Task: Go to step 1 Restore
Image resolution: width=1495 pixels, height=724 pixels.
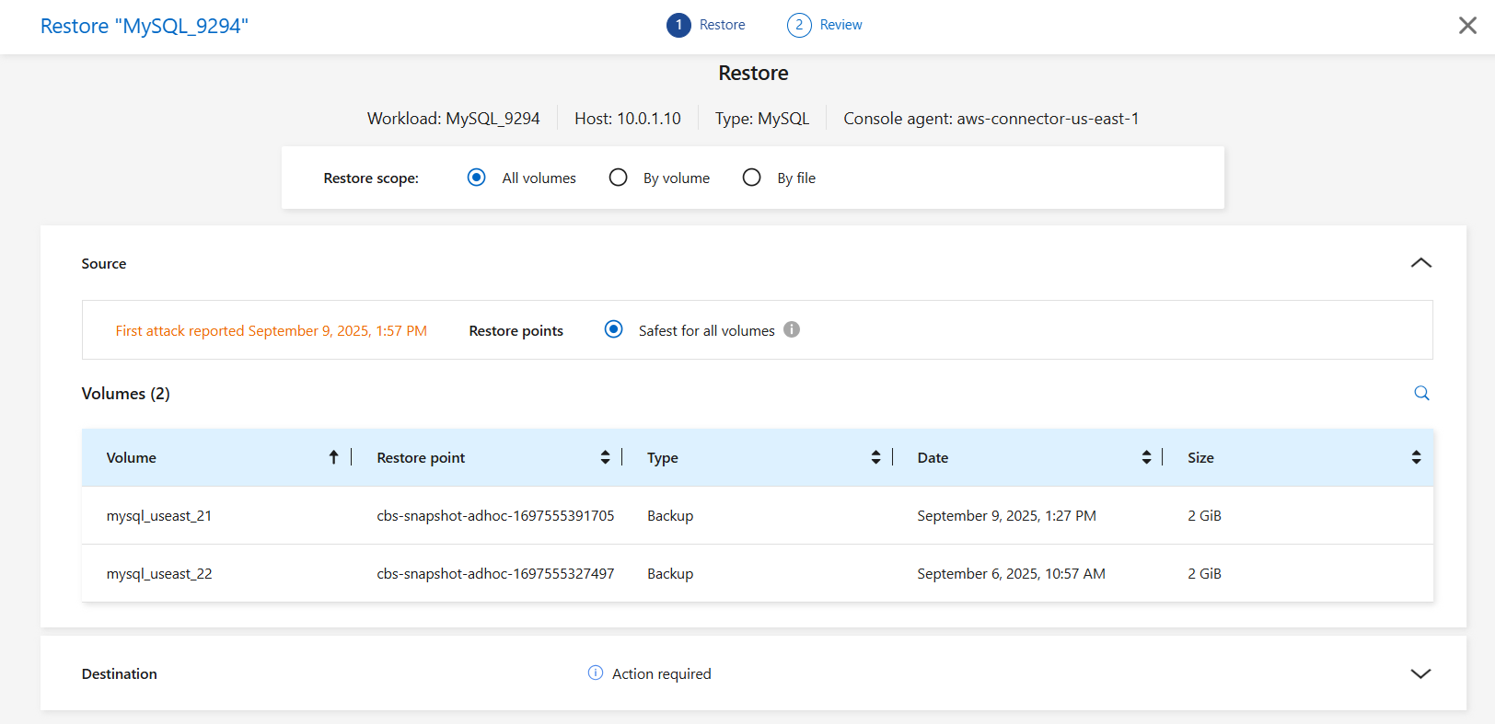Action: pos(678,25)
